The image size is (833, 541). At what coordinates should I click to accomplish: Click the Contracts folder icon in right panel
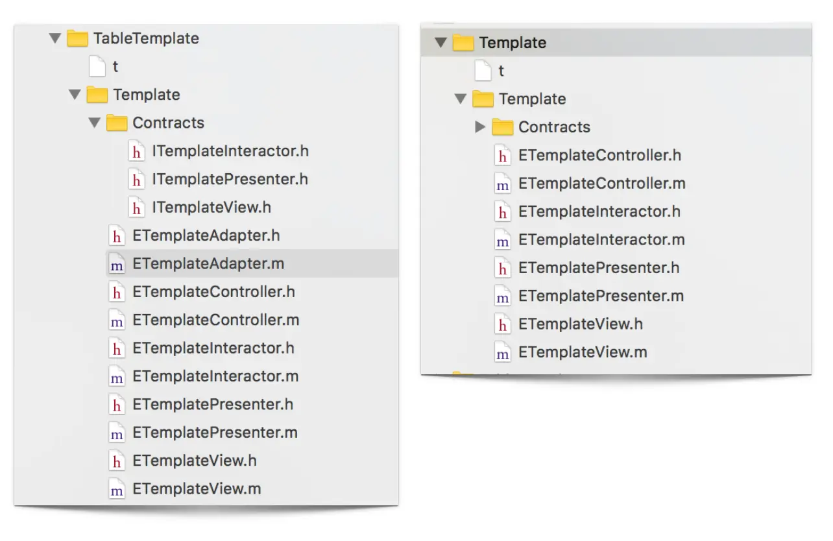click(x=503, y=127)
